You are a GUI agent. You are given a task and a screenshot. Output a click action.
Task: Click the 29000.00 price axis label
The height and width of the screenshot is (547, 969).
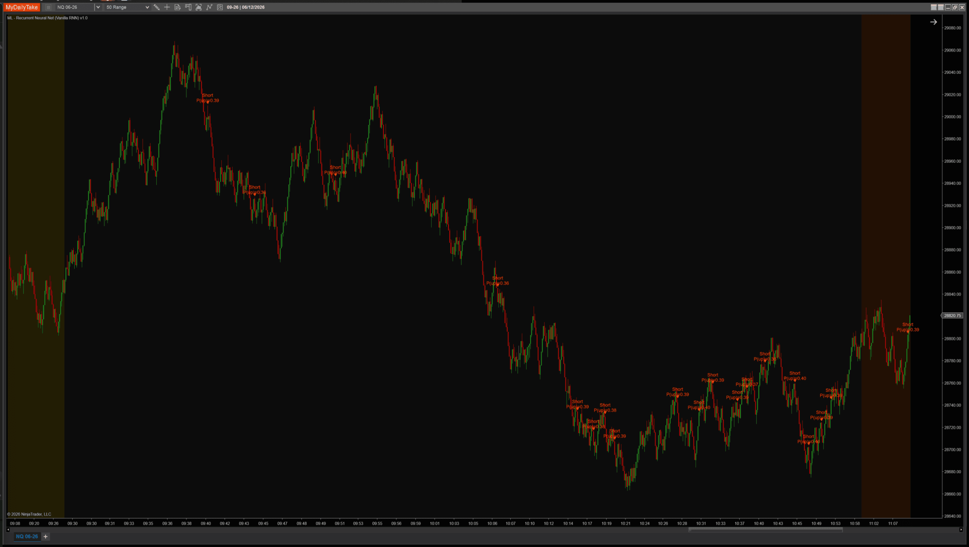(952, 117)
